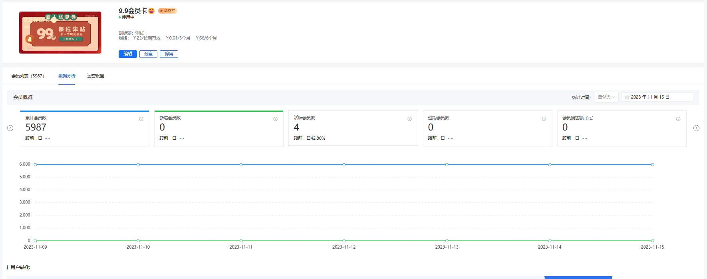Switch to the 会员列表 (5987) tab
The height and width of the screenshot is (279, 707).
[x=28, y=76]
